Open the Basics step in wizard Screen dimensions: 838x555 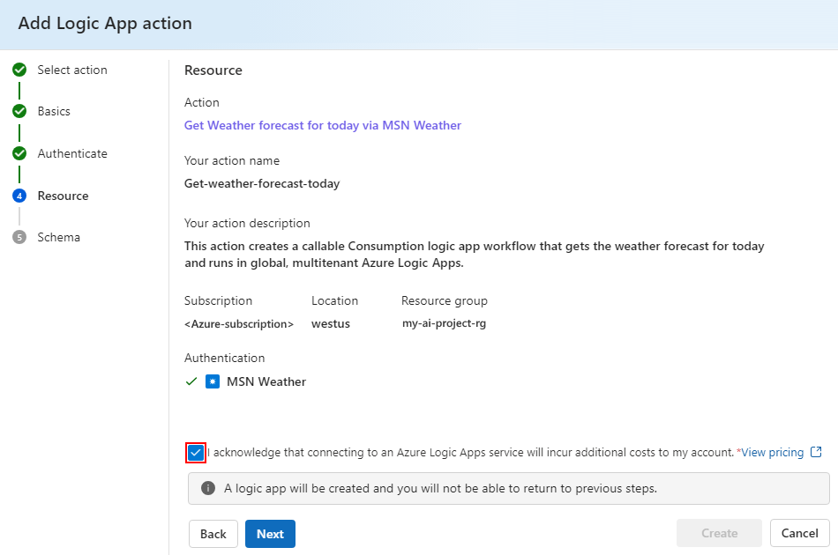54,112
